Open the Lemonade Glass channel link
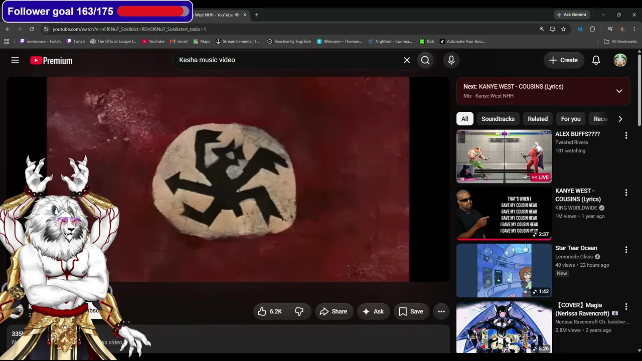 574,257
